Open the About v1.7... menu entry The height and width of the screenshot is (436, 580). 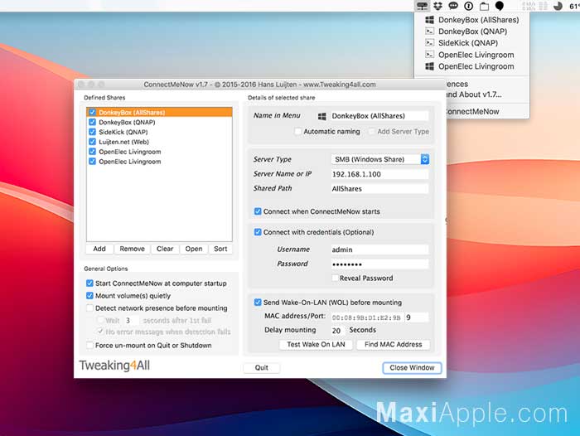click(474, 94)
